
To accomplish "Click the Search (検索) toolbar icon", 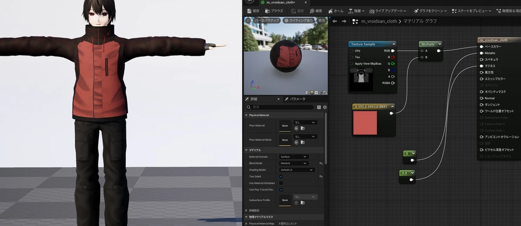I will [316, 11].
